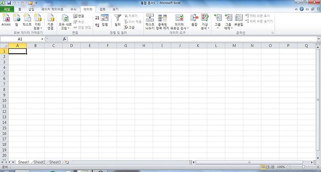Viewport: 321px width, 172px height.
Task: Open the 기타 원본 other sources menu
Action: (x=37, y=22)
